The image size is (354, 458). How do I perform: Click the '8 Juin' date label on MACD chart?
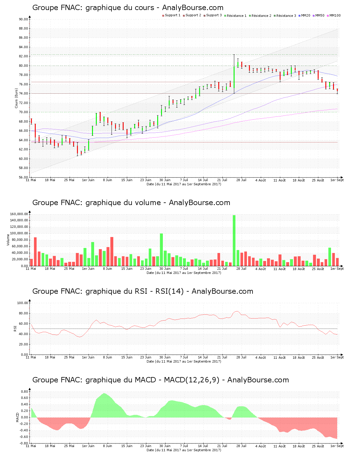[107, 446]
